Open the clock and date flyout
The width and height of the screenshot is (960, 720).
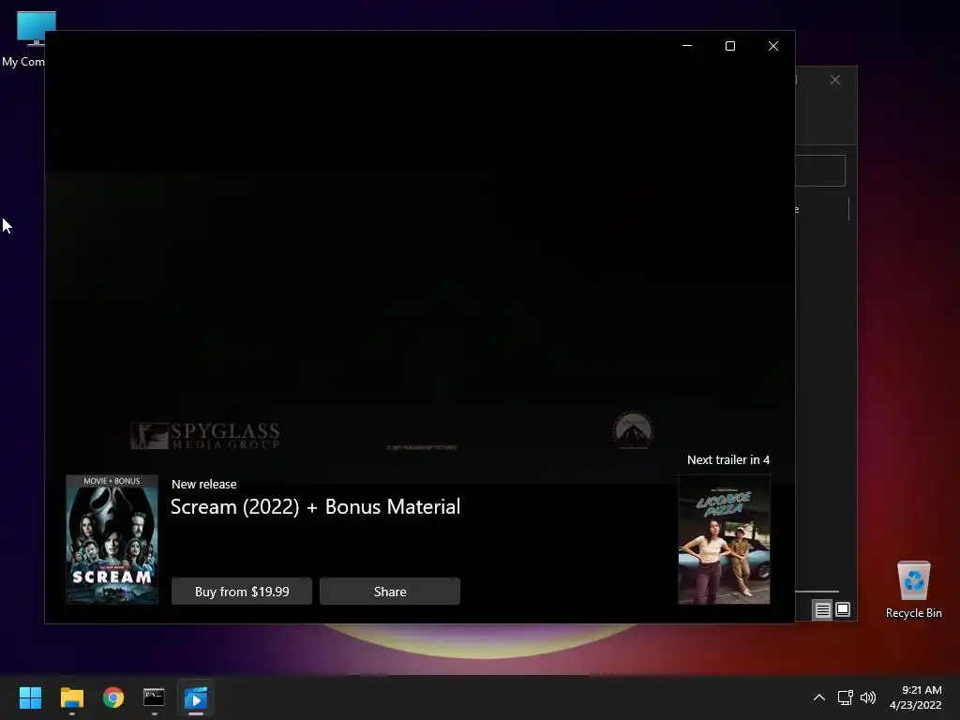pyautogui.click(x=915, y=697)
